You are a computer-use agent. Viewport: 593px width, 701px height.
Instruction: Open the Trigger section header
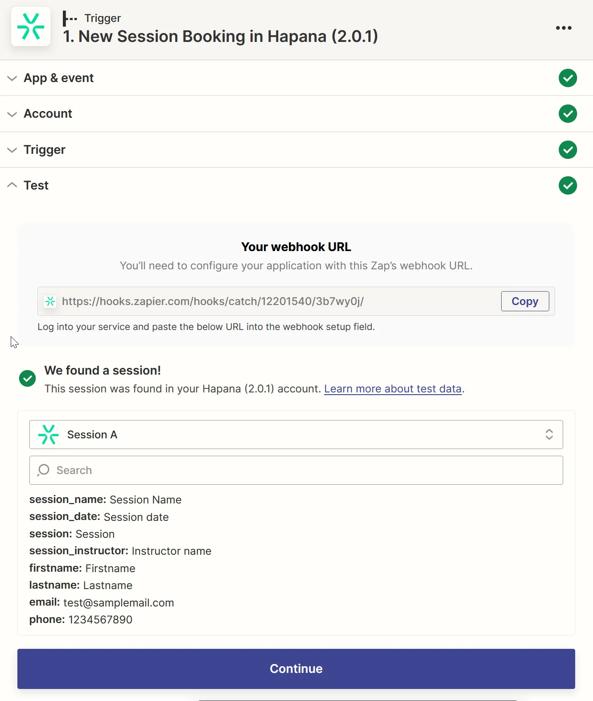pos(45,150)
